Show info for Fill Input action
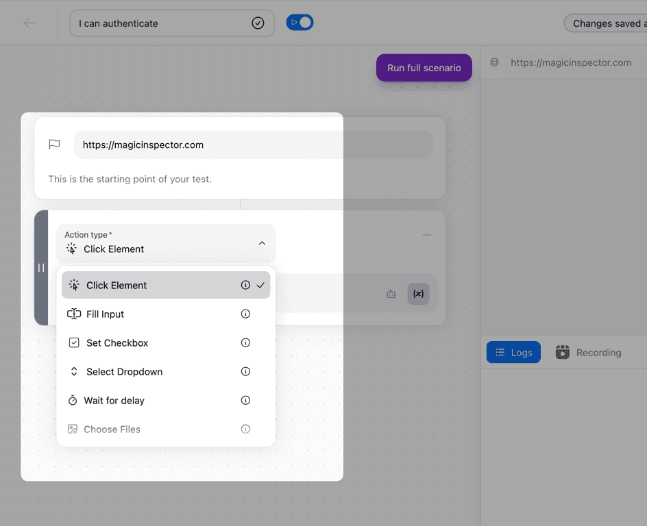The image size is (647, 526). 245,314
